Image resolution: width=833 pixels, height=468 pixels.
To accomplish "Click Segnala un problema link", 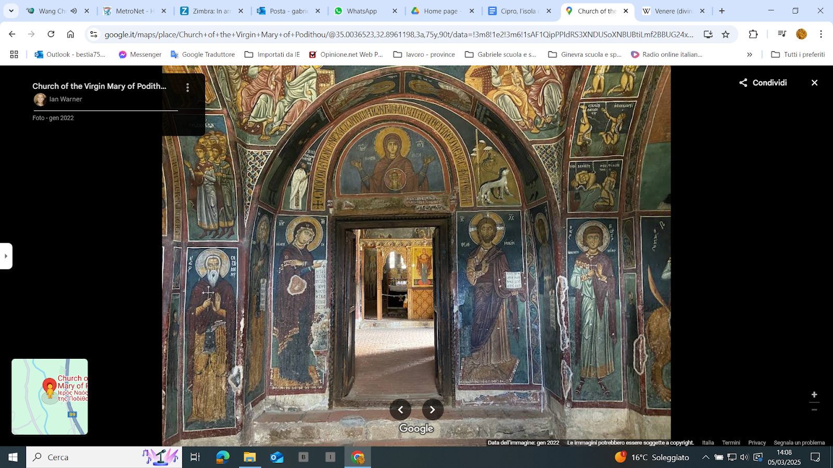I will (799, 443).
